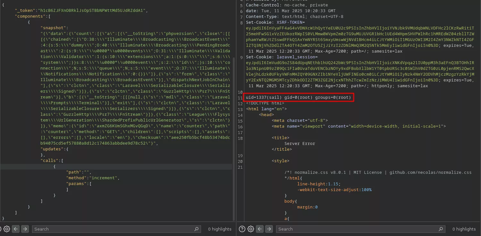Open the settings gear in the left panel
The image size is (481, 236).
tap(7, 229)
